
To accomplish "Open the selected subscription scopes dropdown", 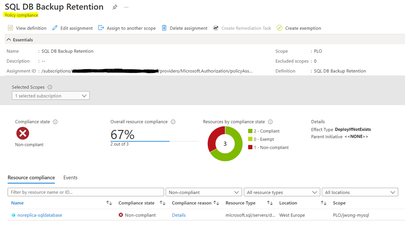I will [x=51, y=96].
